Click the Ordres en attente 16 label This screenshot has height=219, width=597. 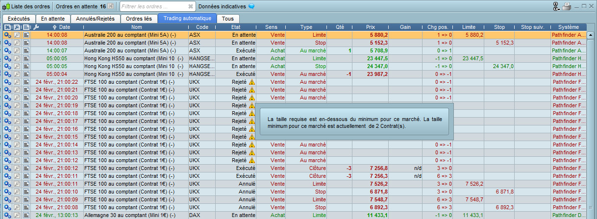pos(81,7)
